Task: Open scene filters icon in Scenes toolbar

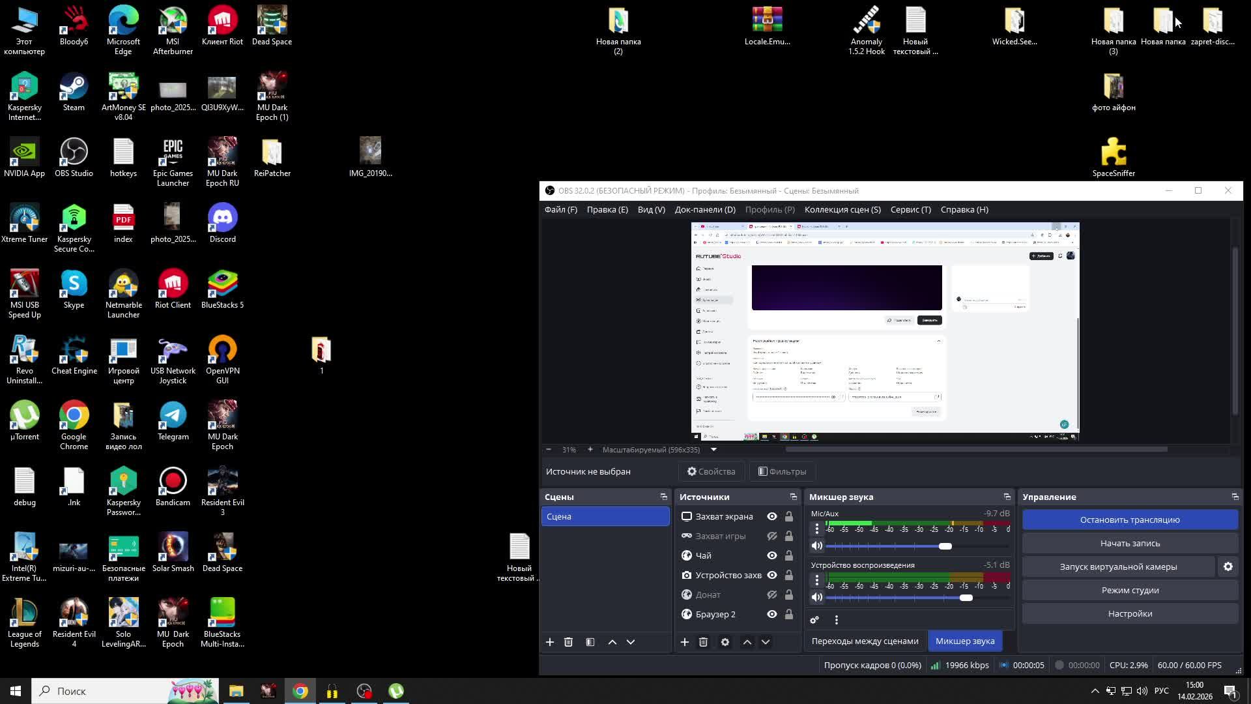Action: [590, 642]
